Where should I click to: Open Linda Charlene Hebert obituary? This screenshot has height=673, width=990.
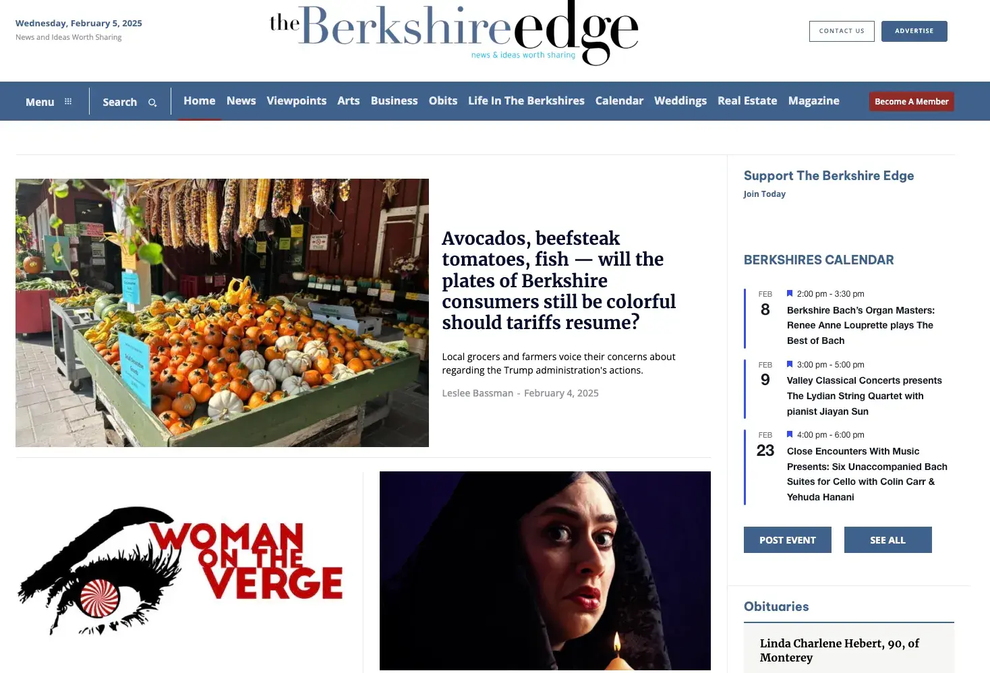click(x=839, y=650)
